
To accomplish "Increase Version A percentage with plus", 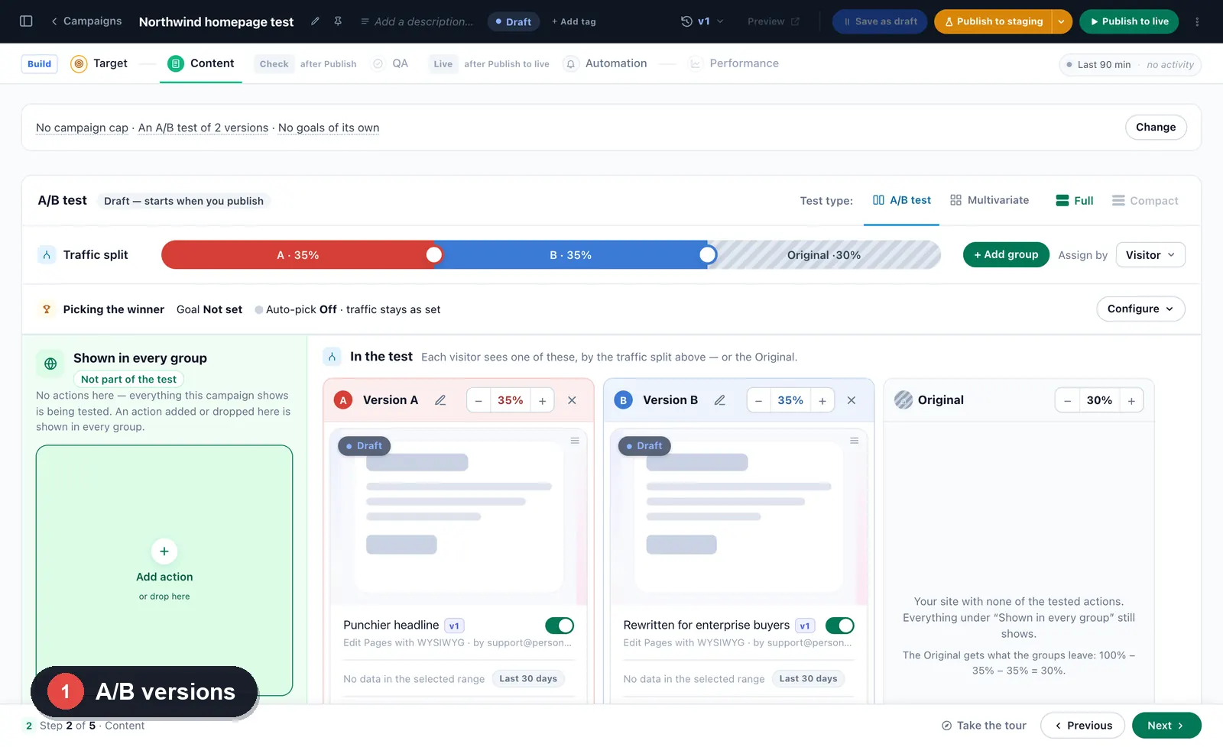I will tap(542, 400).
